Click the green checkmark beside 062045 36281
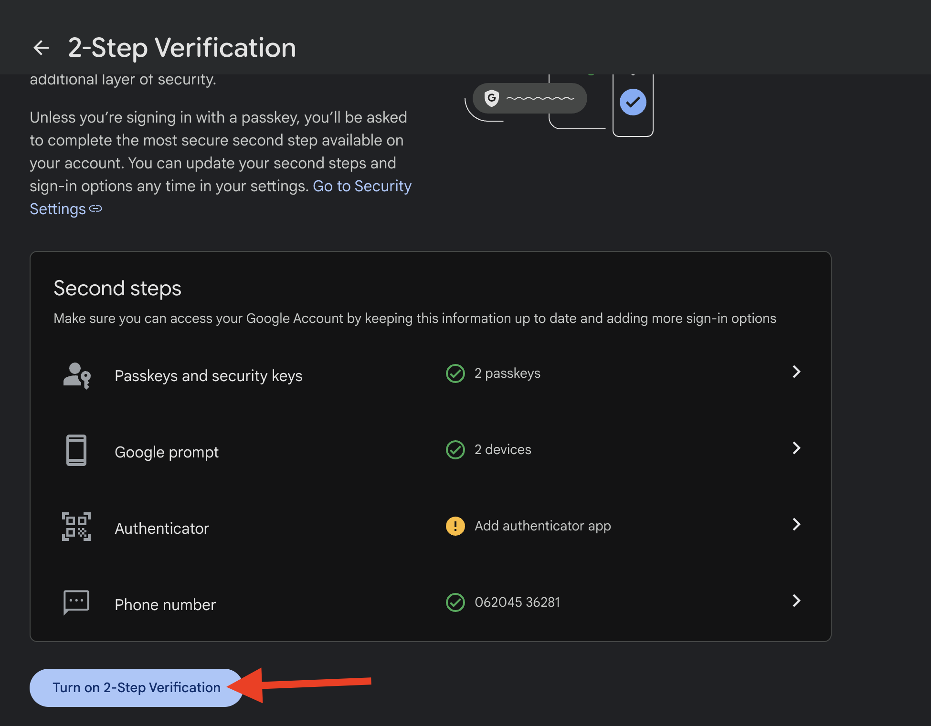931x726 pixels. (x=455, y=602)
